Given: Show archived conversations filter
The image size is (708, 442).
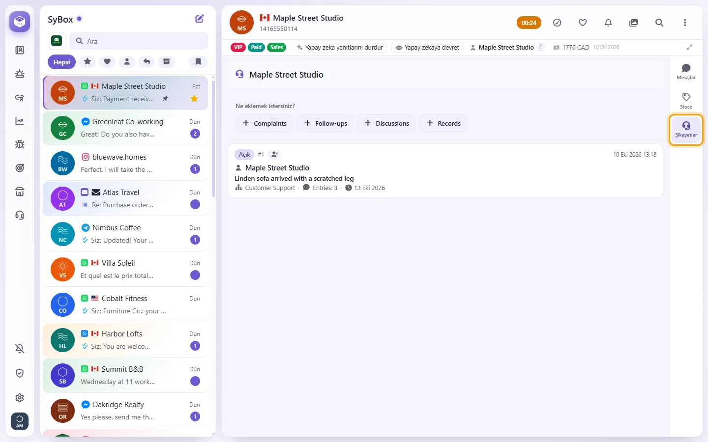Looking at the screenshot, I should pyautogui.click(x=167, y=61).
